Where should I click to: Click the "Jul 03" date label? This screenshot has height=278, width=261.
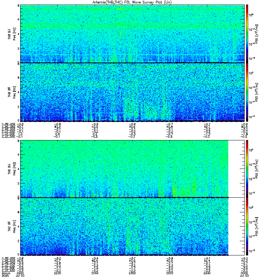pos(245,276)
